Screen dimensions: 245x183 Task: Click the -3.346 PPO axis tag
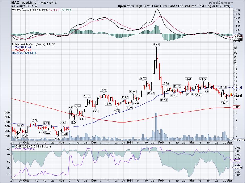coord(237,39)
